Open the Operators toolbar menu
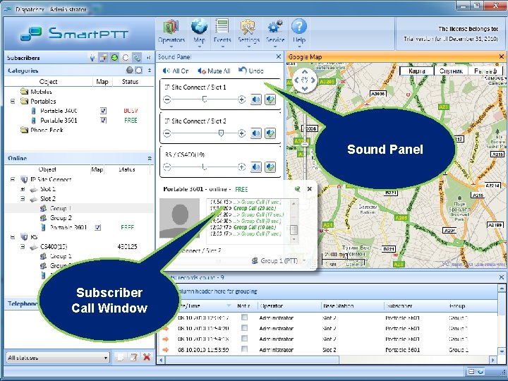Image resolution: width=508 pixels, height=381 pixels. pos(171,32)
